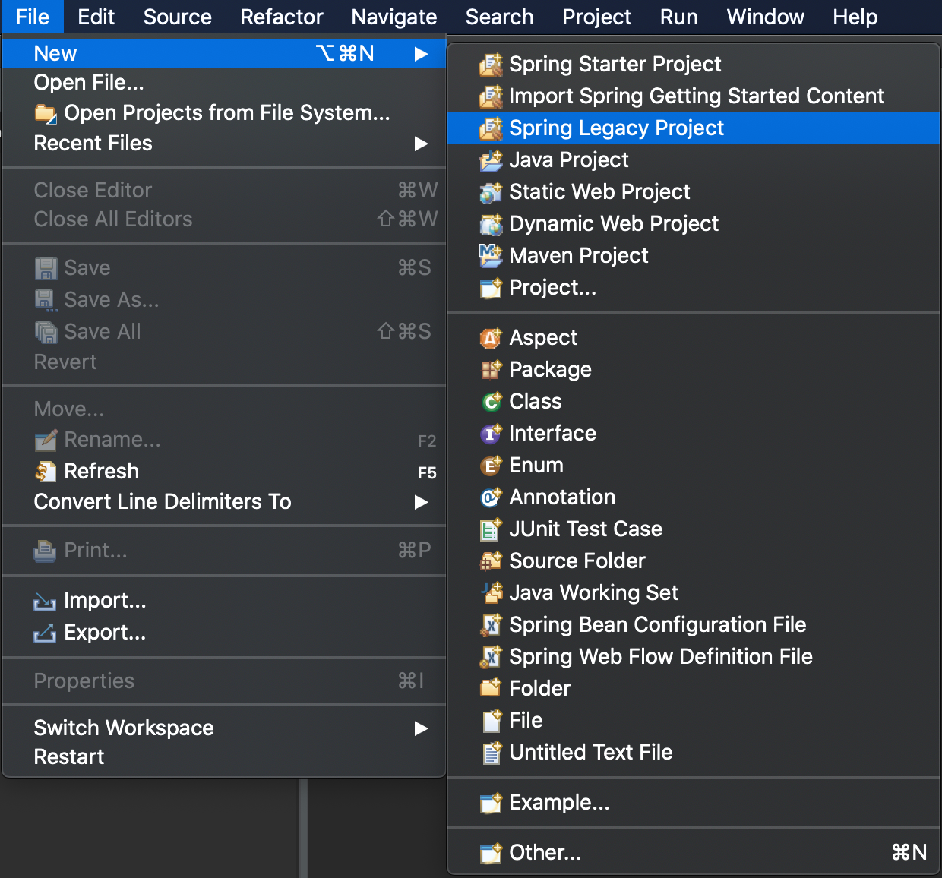Open the Navigate menu
Viewport: 942px width, 878px height.
(394, 17)
